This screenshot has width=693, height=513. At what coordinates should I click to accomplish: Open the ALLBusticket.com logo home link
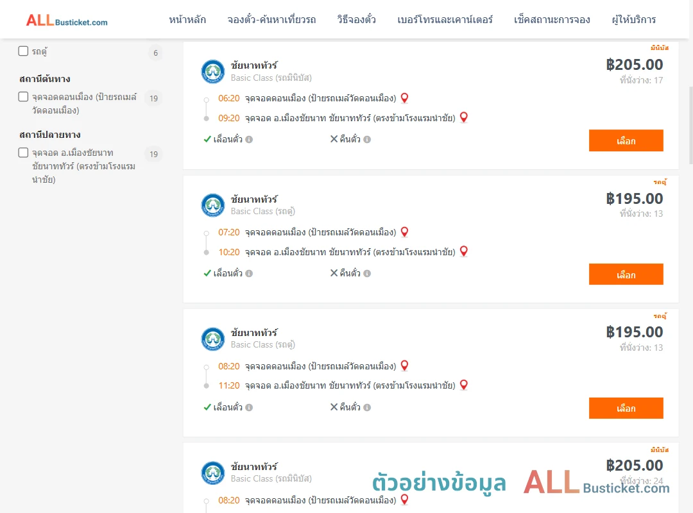(x=67, y=21)
